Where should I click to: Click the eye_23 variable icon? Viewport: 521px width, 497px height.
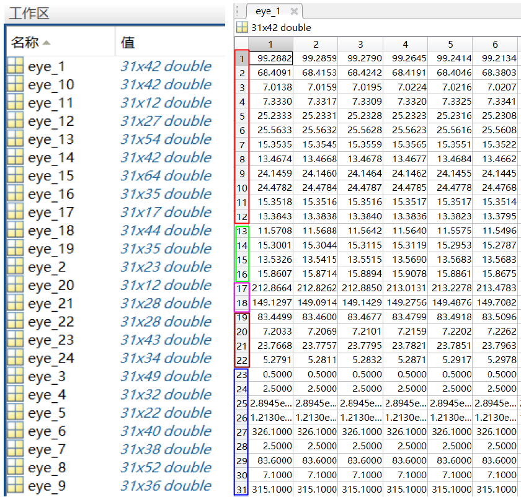(x=16, y=339)
